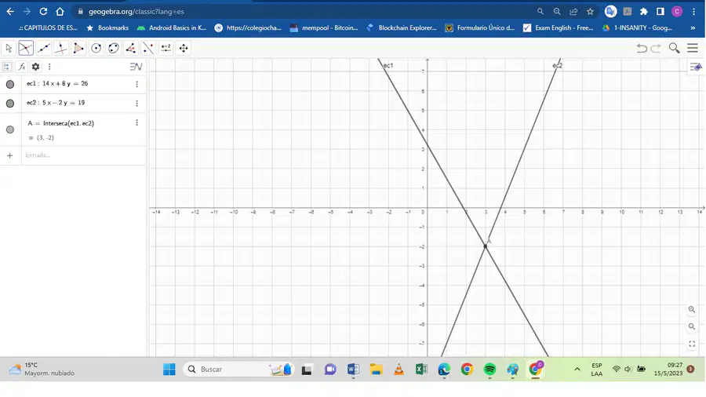Open 1-INSANITY Google bookmark

637,28
